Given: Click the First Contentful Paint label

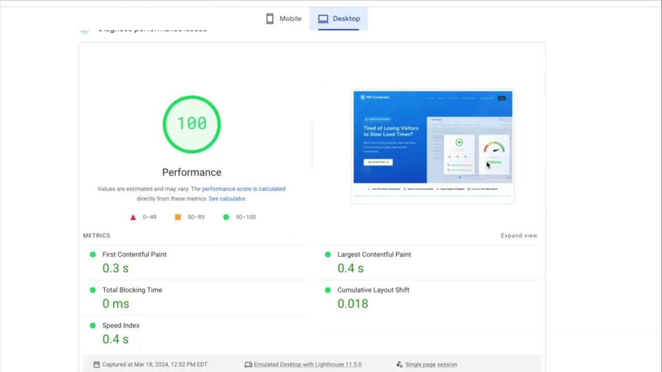Looking at the screenshot, I should (x=134, y=254).
